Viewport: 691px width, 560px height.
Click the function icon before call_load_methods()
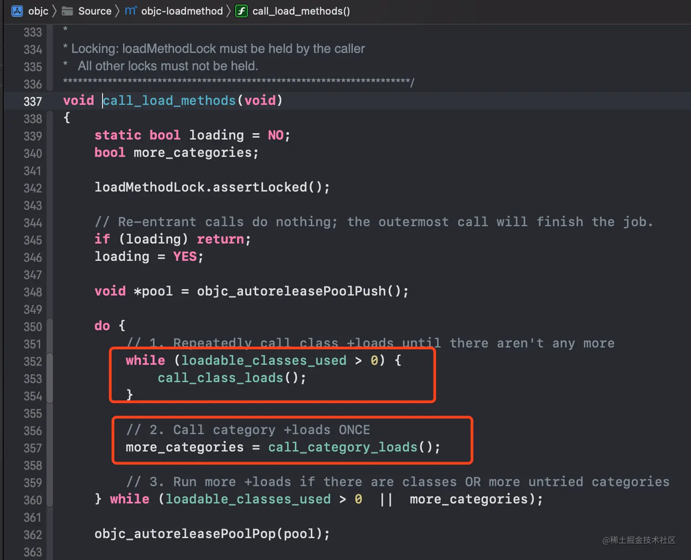tap(241, 11)
